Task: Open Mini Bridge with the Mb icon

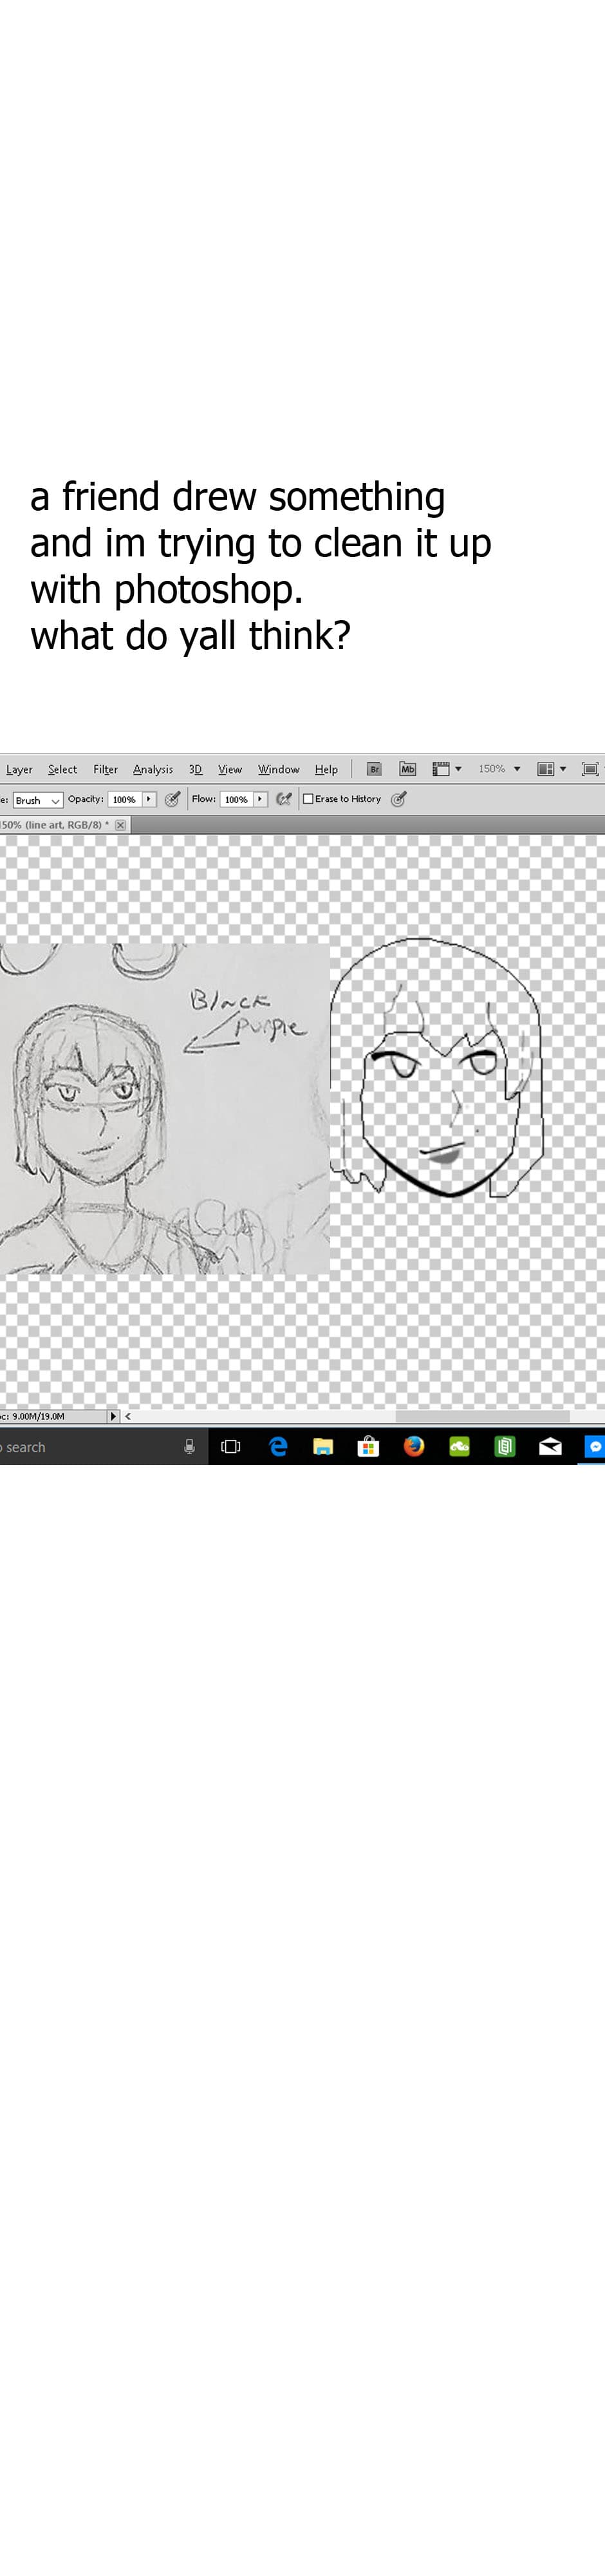Action: (x=407, y=769)
